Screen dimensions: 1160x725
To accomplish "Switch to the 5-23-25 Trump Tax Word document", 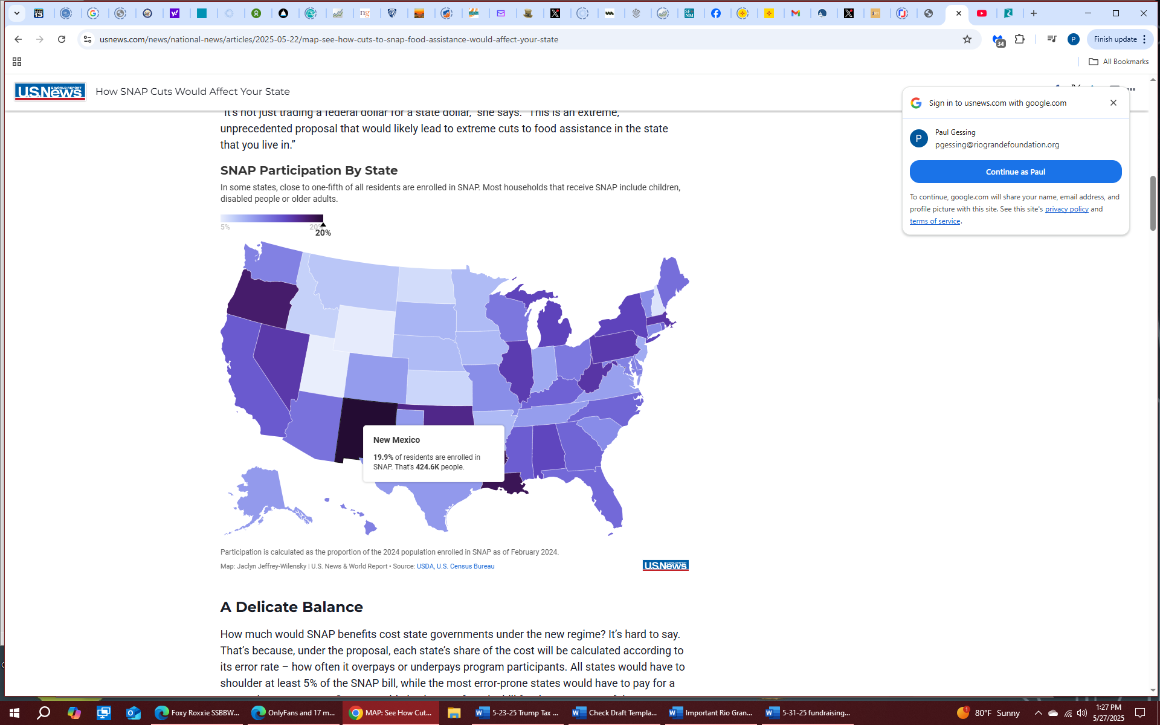I will coord(517,713).
